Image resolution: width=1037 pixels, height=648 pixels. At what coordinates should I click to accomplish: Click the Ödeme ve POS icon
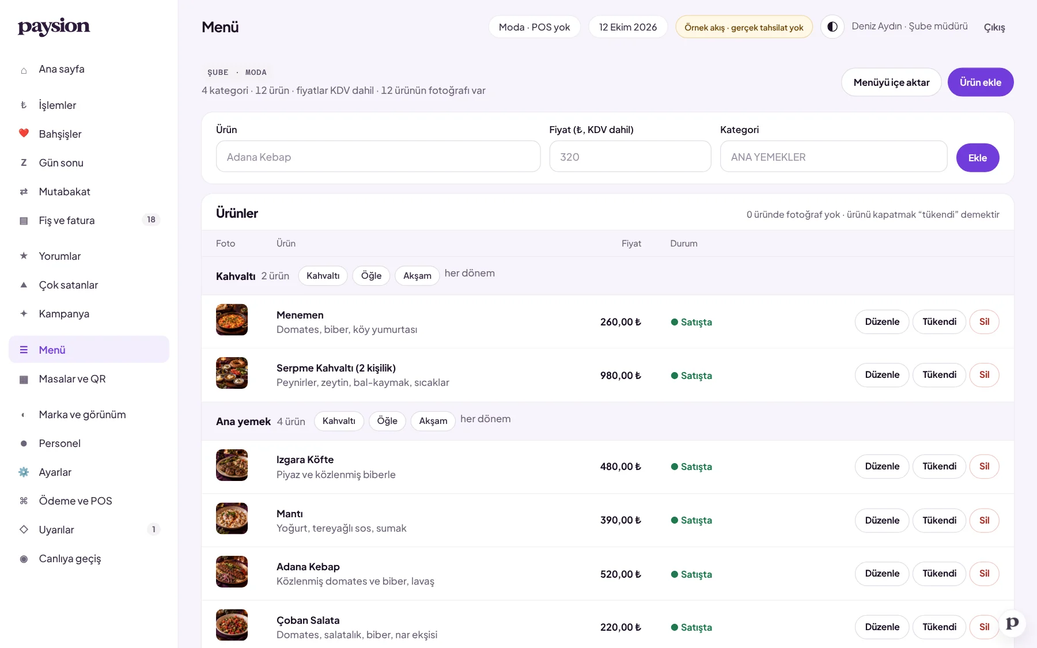(24, 501)
